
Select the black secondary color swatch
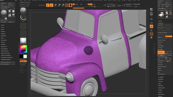click(x=21, y=56)
